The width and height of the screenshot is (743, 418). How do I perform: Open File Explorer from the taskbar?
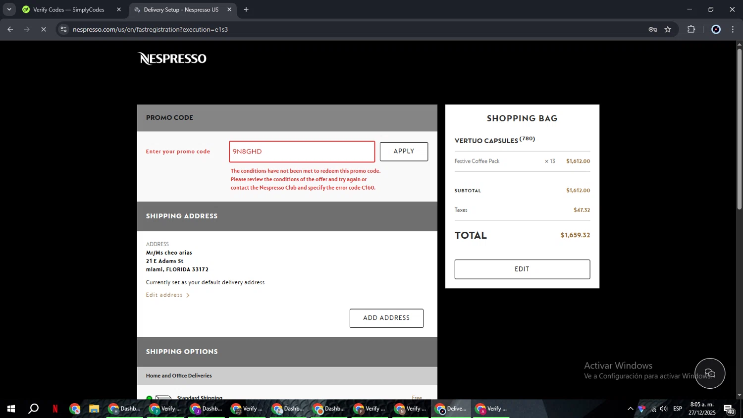pyautogui.click(x=94, y=409)
